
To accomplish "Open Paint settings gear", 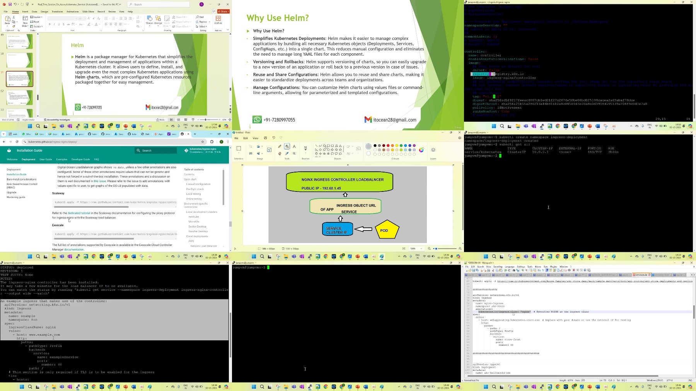I will 459,138.
